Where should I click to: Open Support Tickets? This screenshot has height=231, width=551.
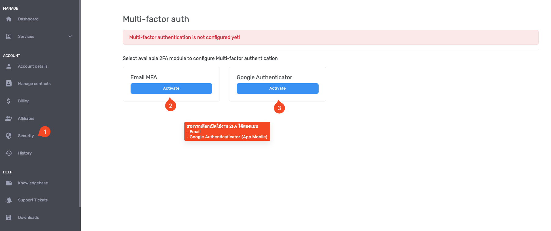click(x=33, y=200)
